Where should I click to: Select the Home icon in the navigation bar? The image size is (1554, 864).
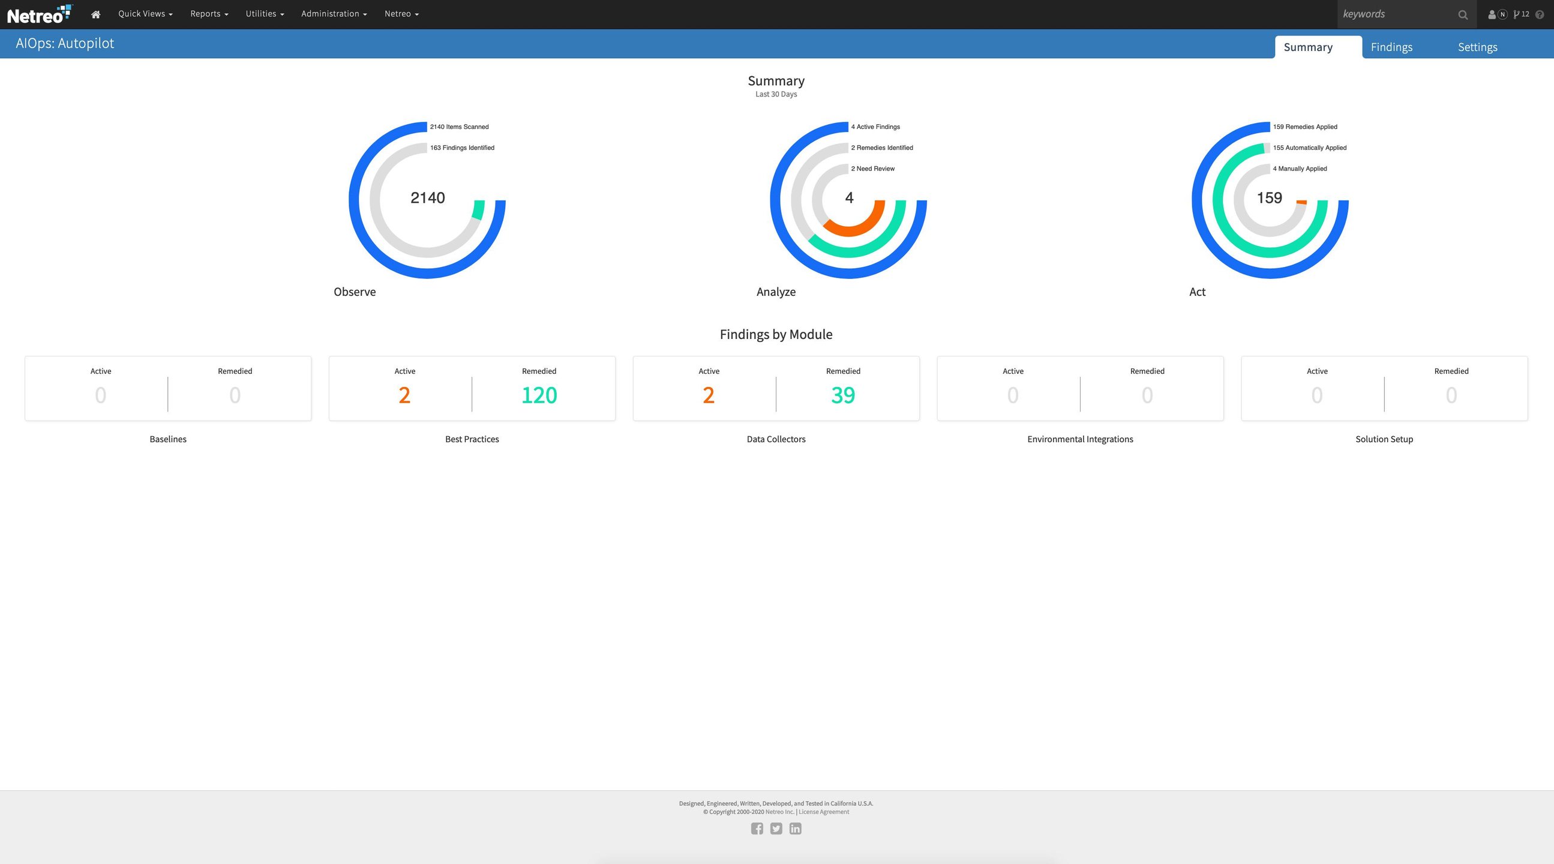coord(95,13)
